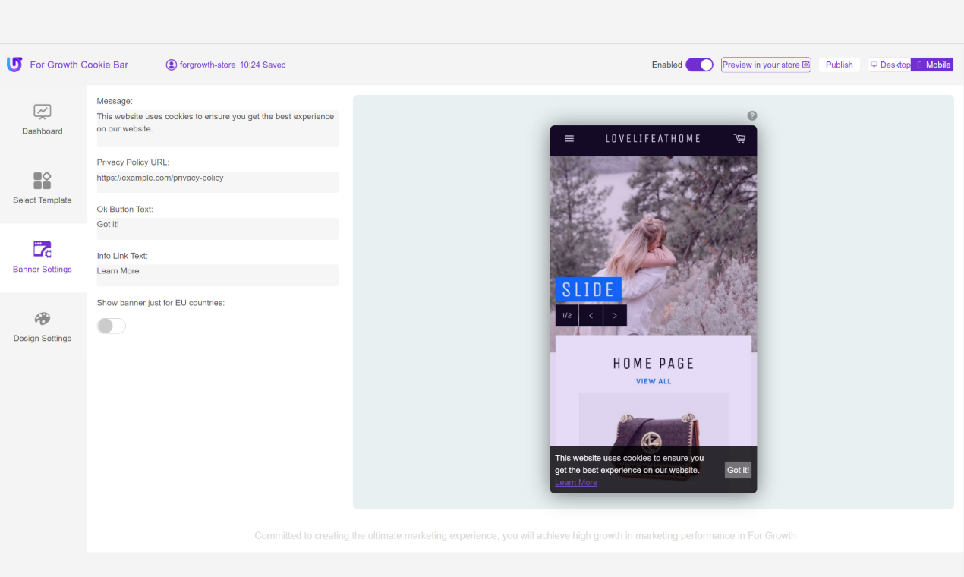Enable banner for EU countries only
This screenshot has height=577, width=964.
pos(111,325)
